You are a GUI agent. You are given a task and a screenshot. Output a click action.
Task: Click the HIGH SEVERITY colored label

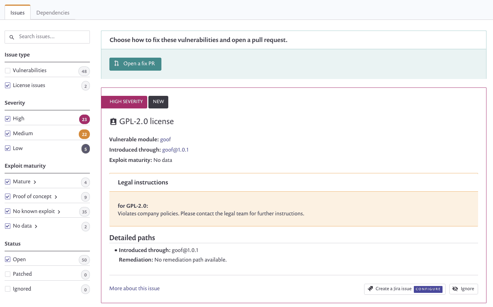(x=124, y=102)
